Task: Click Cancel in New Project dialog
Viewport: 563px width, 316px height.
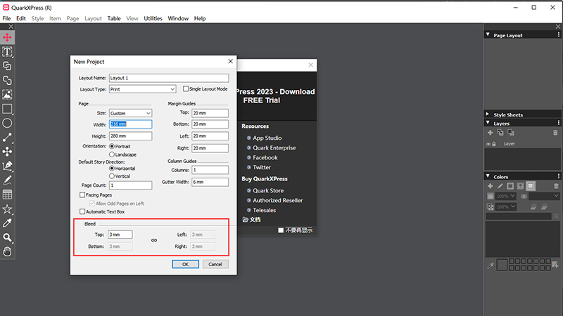Action: 215,264
